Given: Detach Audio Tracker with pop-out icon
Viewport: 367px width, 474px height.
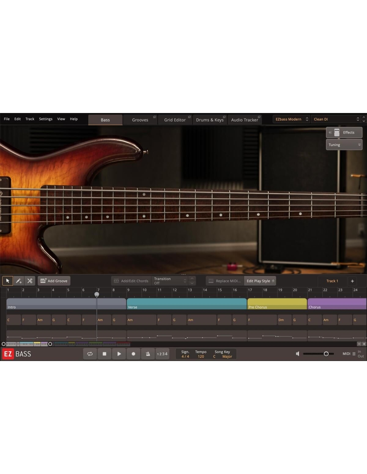Looking at the screenshot, I should pyautogui.click(x=259, y=117).
